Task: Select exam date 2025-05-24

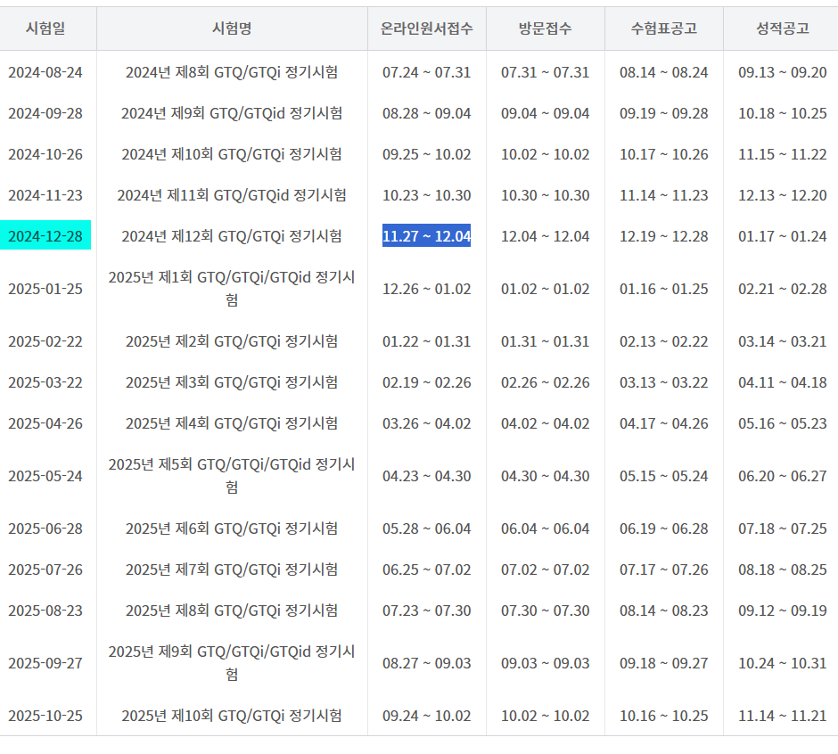Action: tap(45, 476)
